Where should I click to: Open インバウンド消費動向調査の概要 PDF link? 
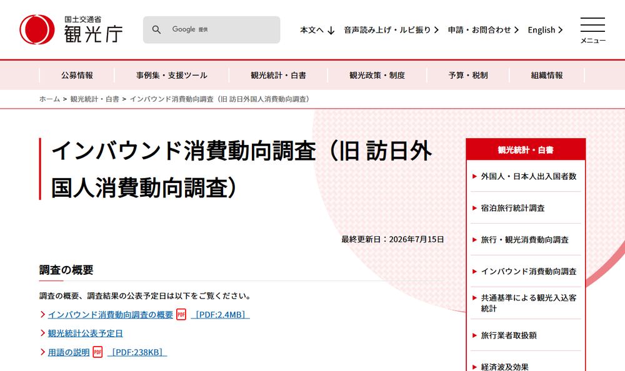[x=111, y=315]
